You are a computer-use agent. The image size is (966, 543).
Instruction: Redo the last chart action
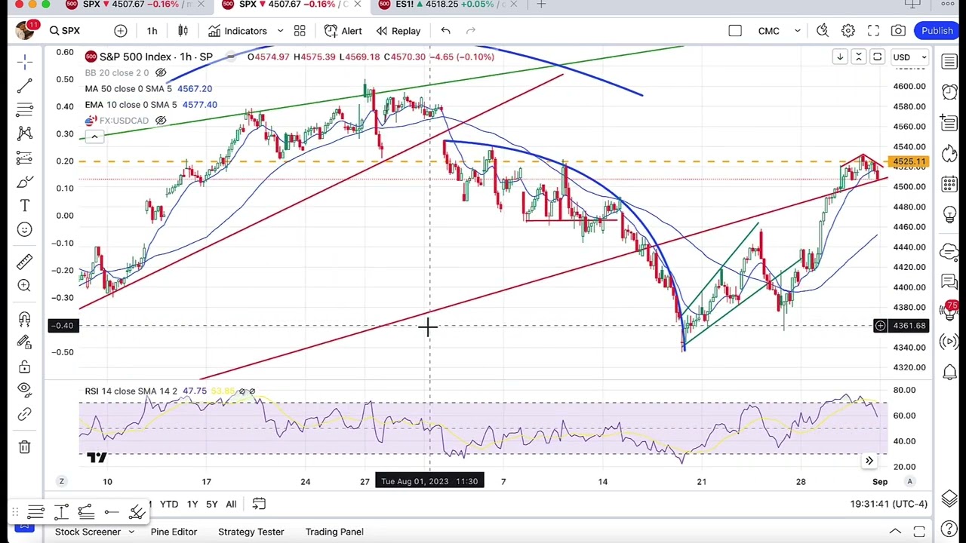click(x=471, y=31)
